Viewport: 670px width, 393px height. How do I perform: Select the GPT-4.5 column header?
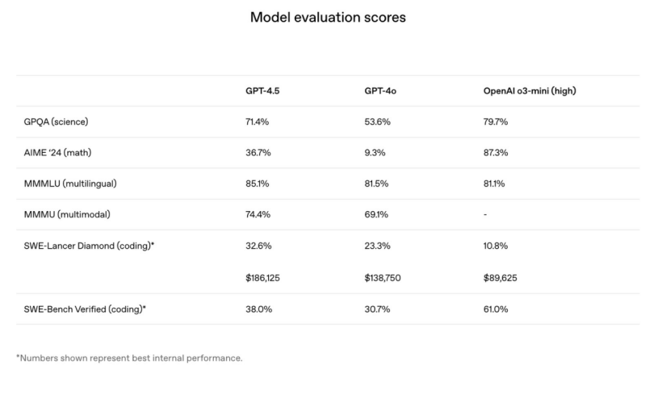click(262, 91)
